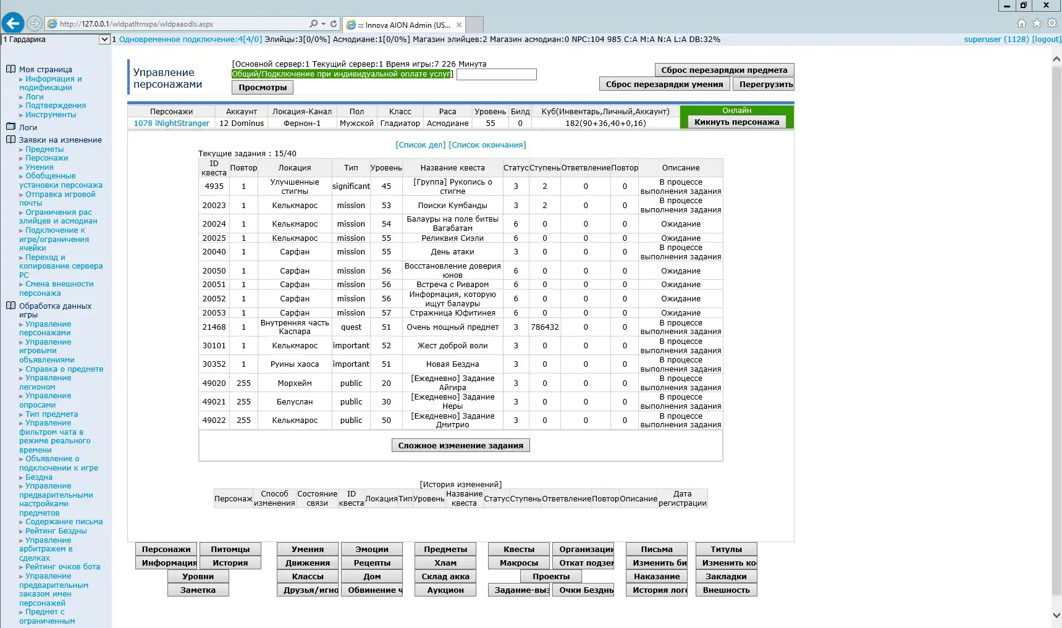The width and height of the screenshot is (1062, 628).
Task: Open Инструменты sidebar link
Action: tap(51, 115)
